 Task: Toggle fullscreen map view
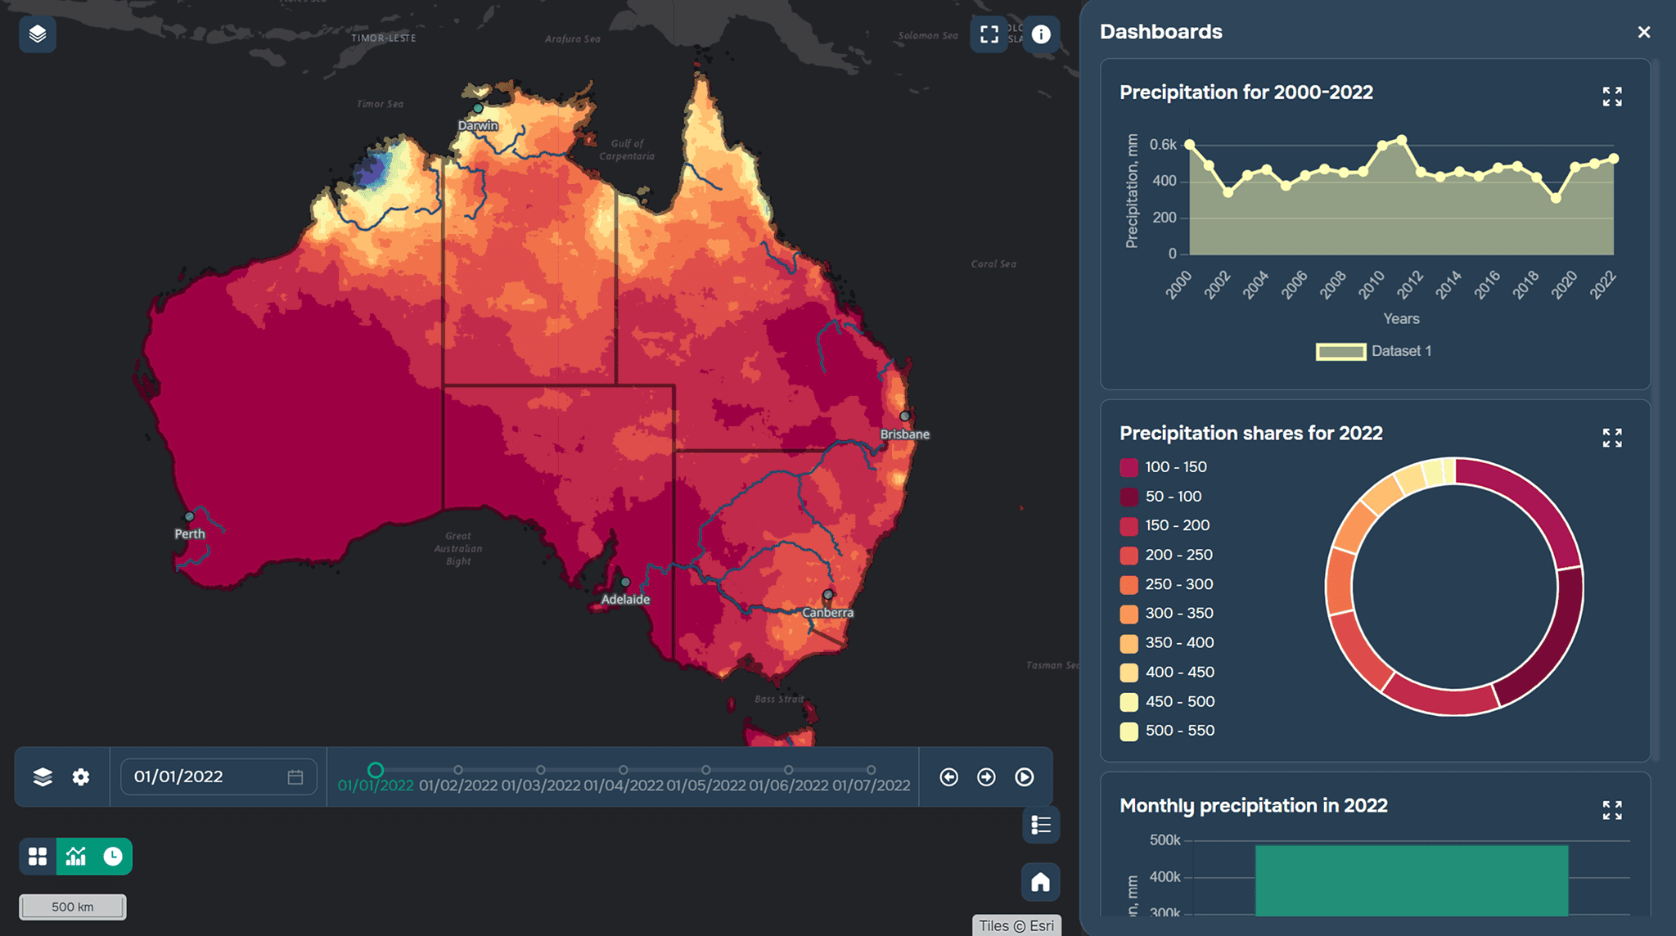click(989, 34)
